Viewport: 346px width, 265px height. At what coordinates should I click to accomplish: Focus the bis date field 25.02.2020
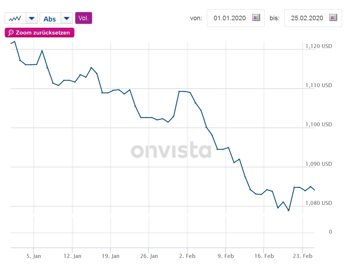[x=307, y=18]
